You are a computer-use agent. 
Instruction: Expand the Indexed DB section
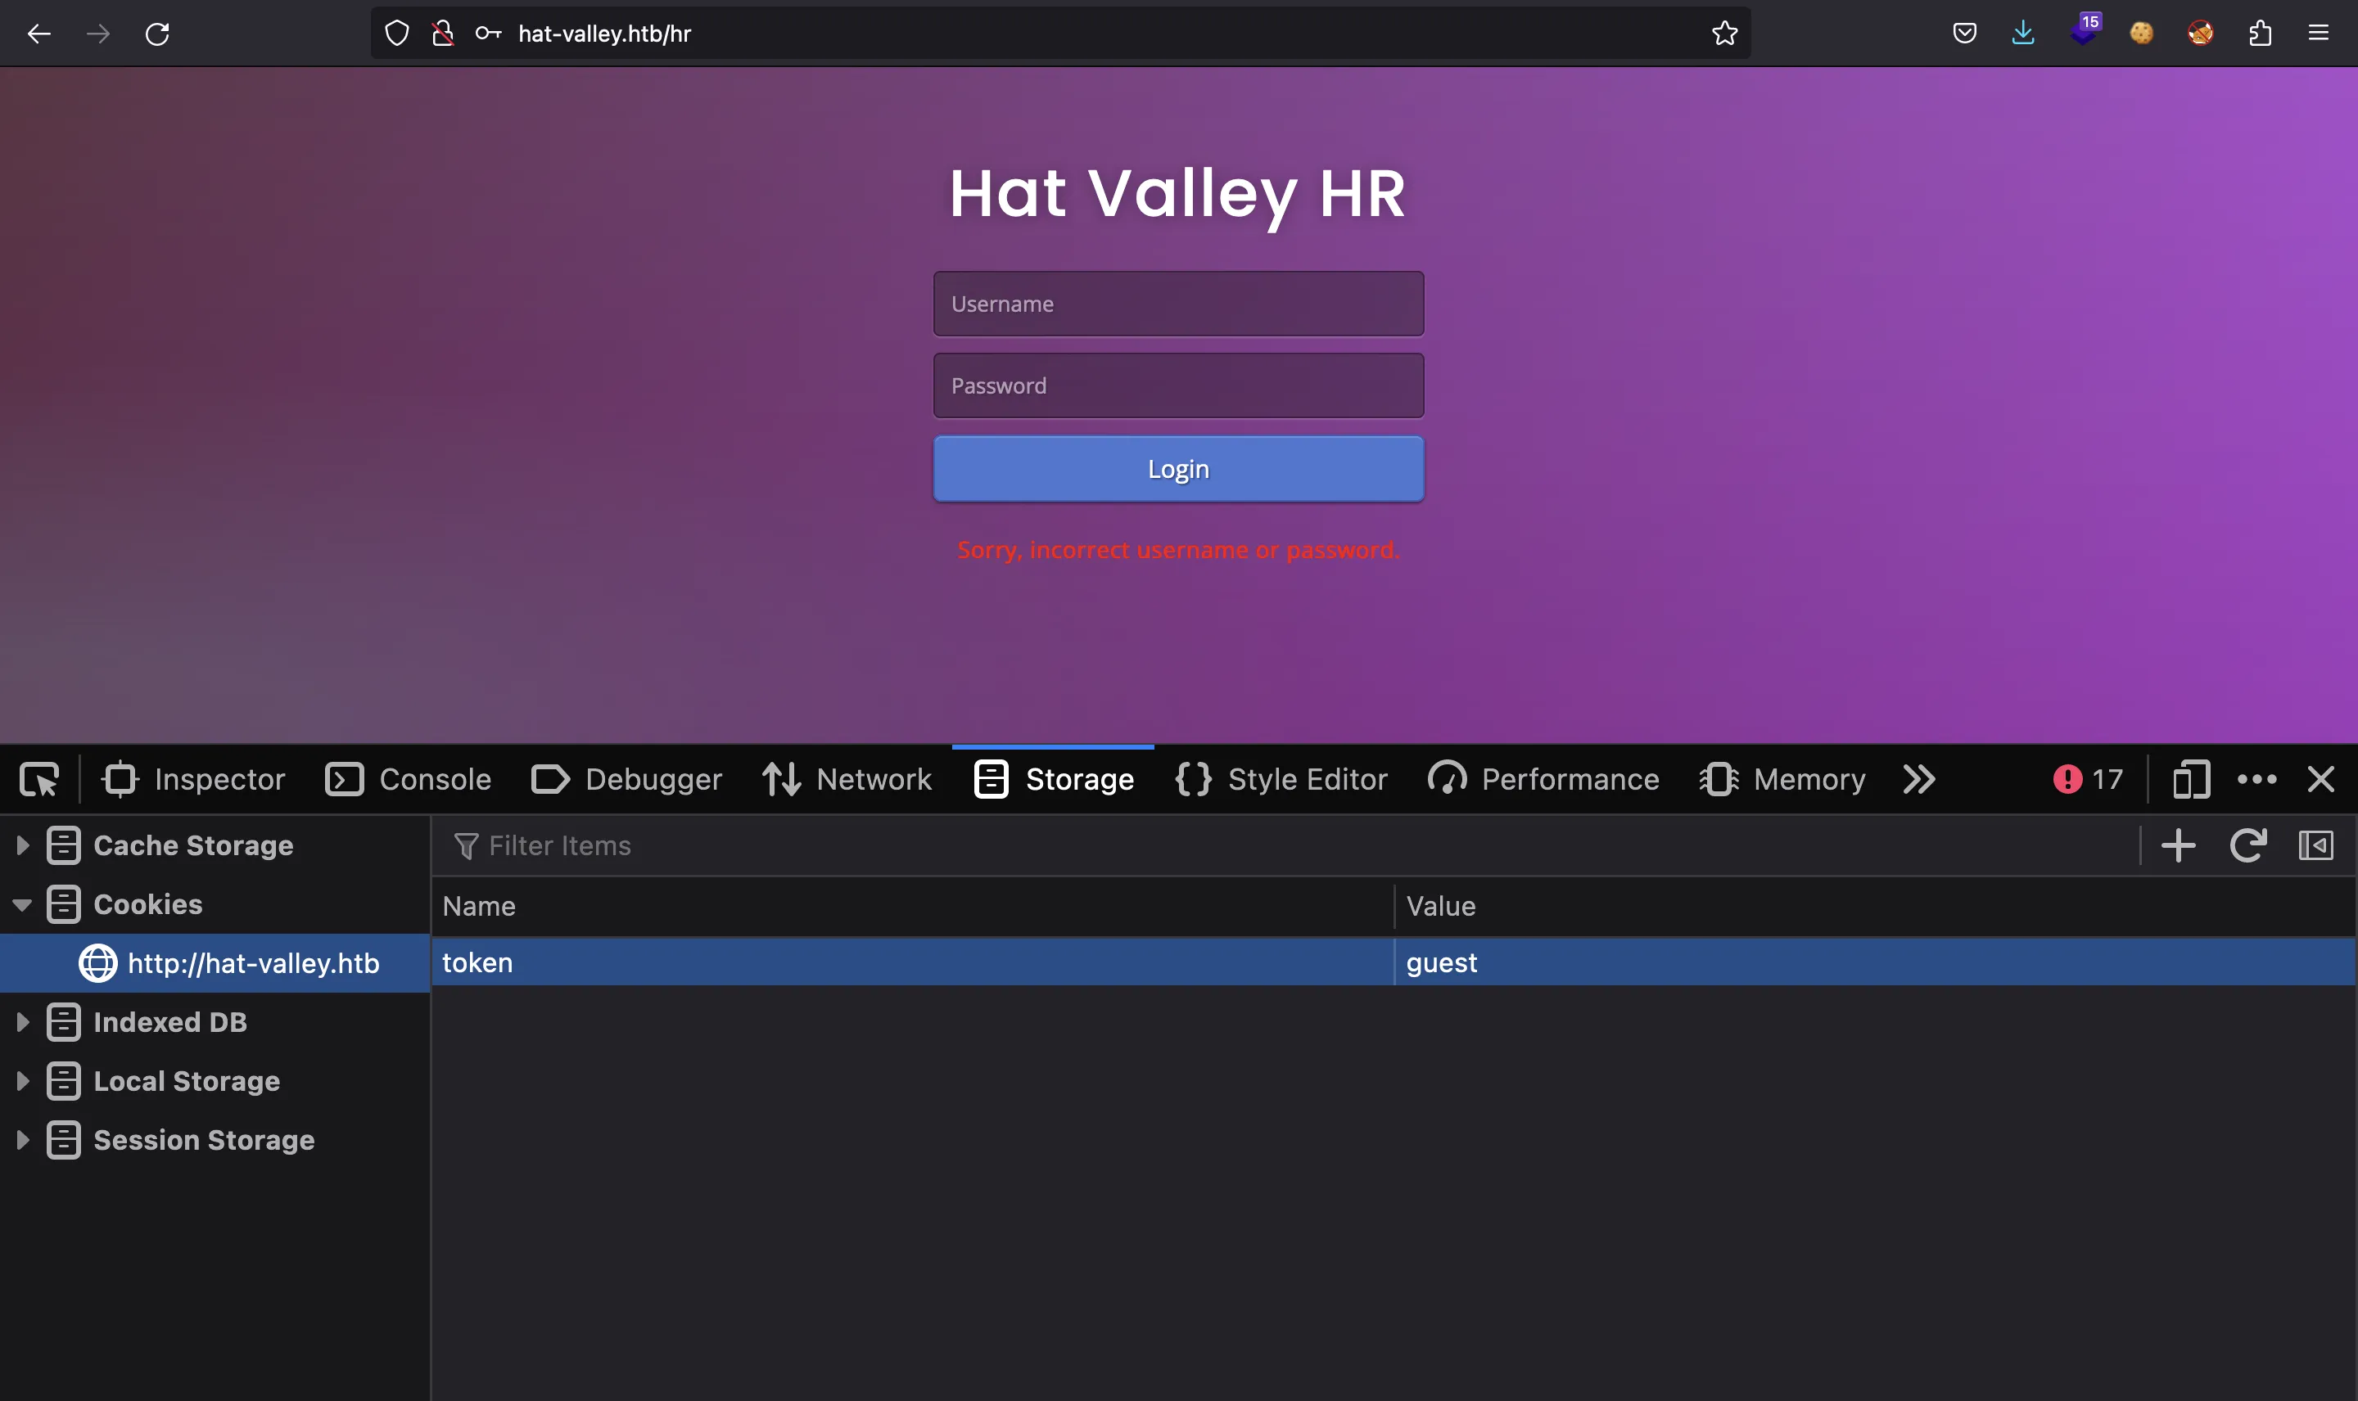(x=24, y=1020)
